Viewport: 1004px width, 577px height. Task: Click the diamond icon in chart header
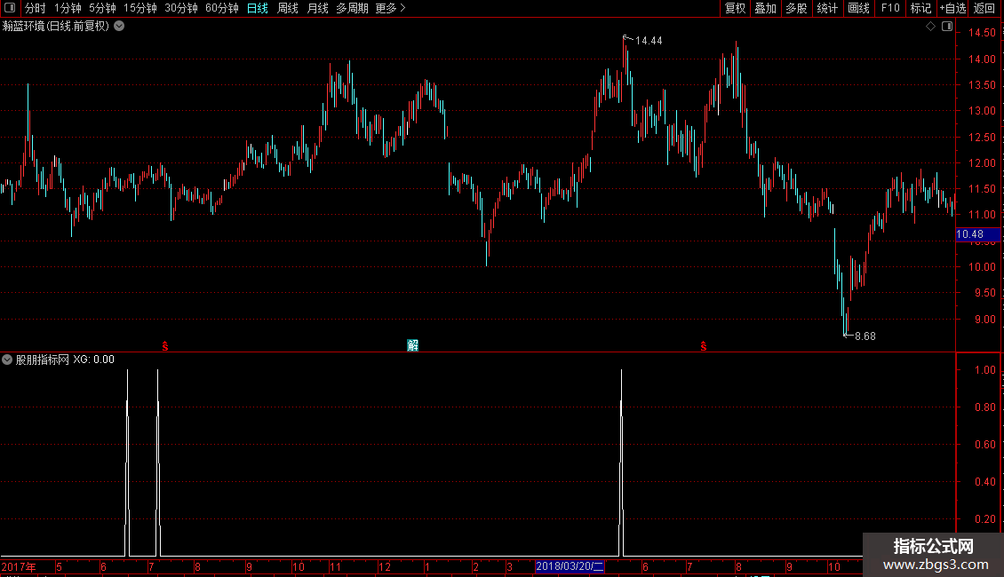point(931,27)
